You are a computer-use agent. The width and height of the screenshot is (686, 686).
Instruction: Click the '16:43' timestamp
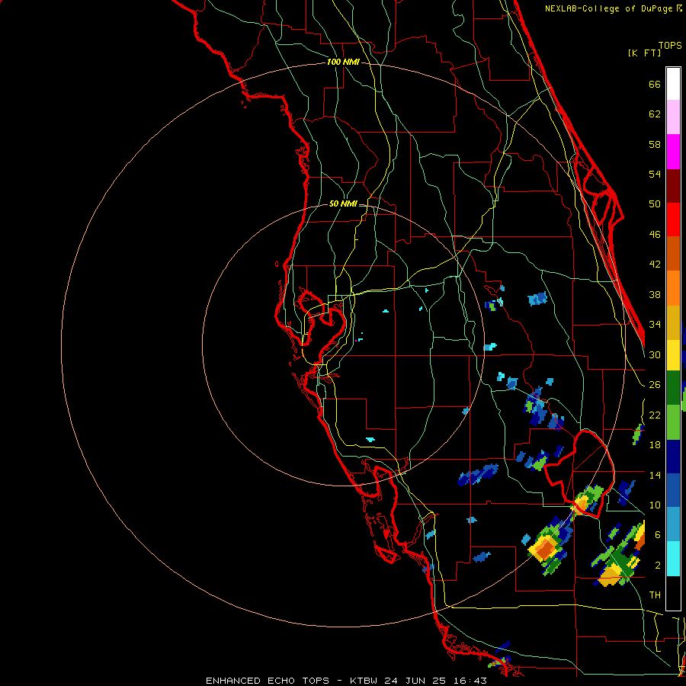[x=470, y=681]
